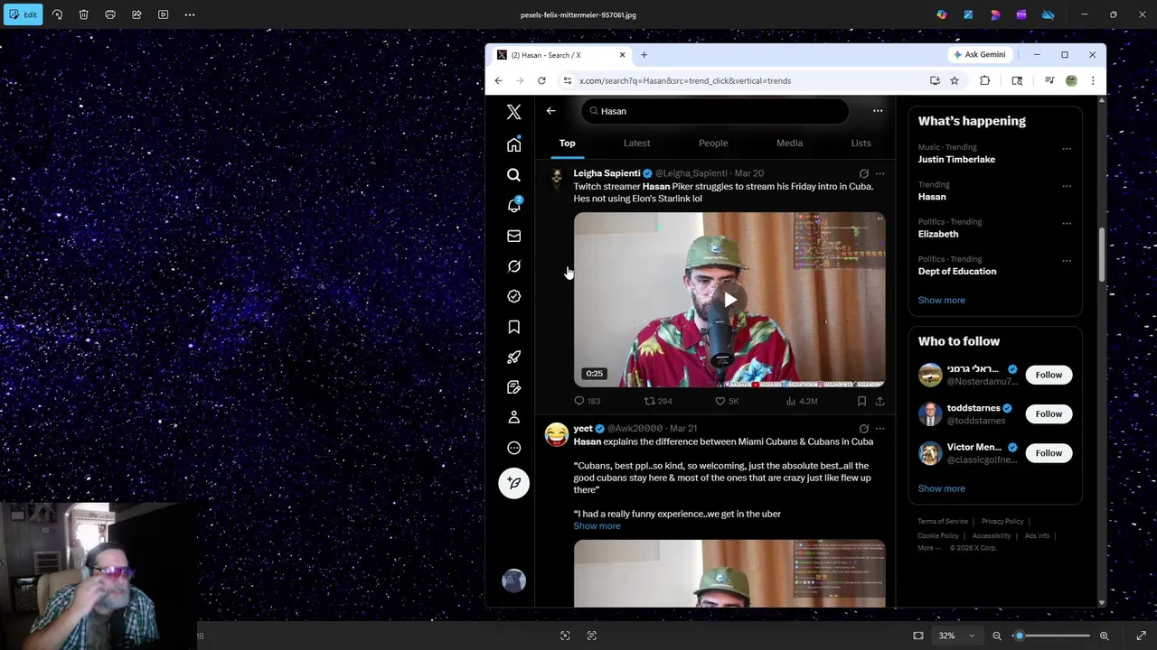1157x650 pixels.
Task: Print image from Photos toolbar
Action: (110, 14)
